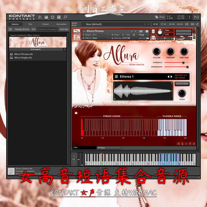This screenshot has height=207, width=207.
Task: Click the ISW instrument logo
Action: 77,36
